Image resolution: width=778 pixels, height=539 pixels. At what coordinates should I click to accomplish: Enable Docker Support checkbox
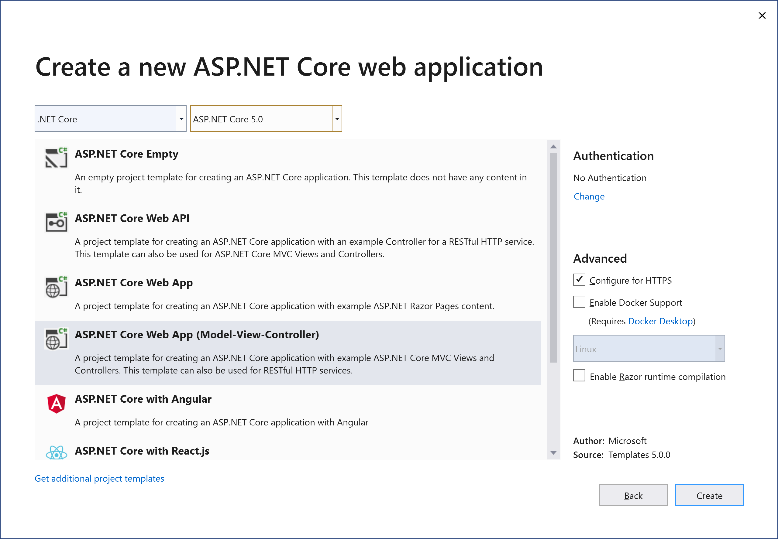(x=579, y=302)
